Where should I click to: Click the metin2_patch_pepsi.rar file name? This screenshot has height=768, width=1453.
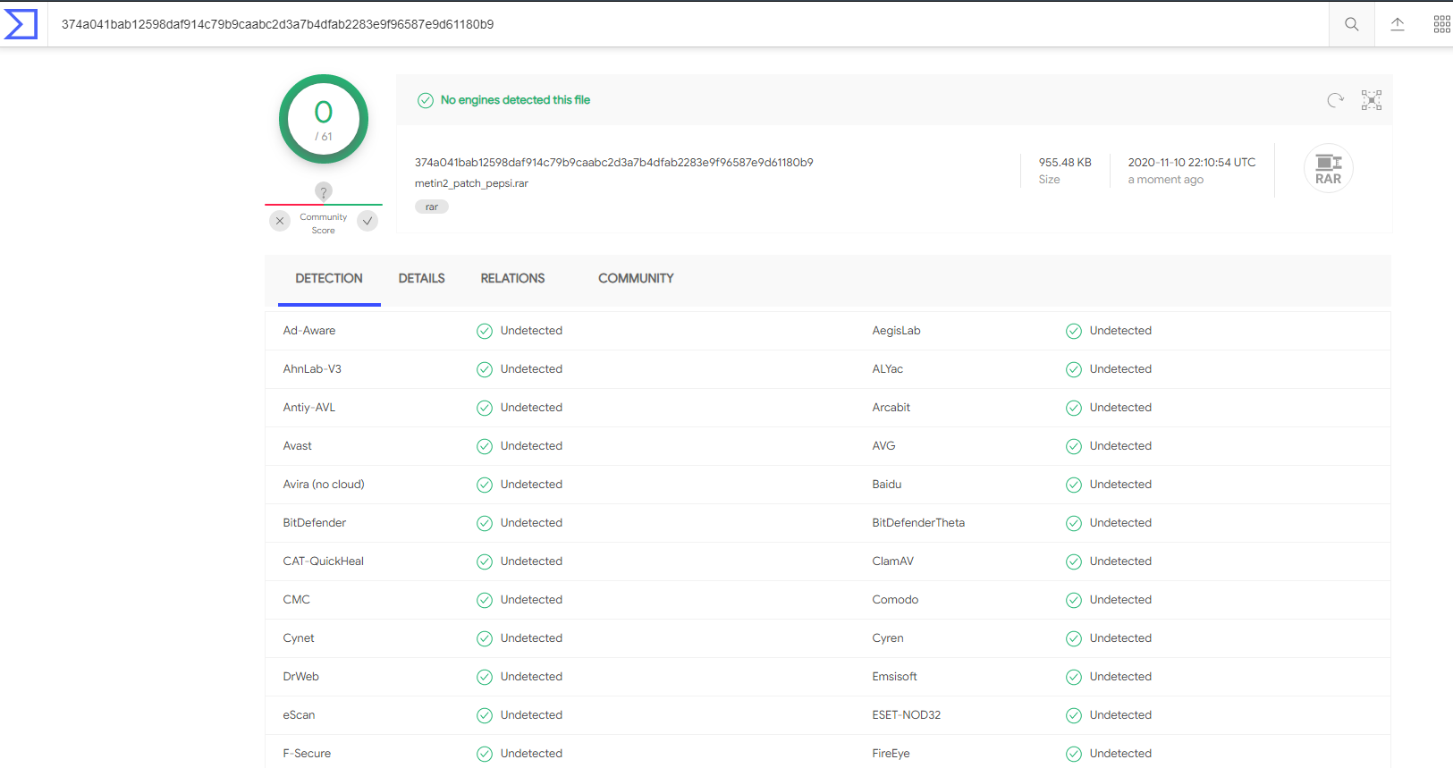click(x=471, y=183)
